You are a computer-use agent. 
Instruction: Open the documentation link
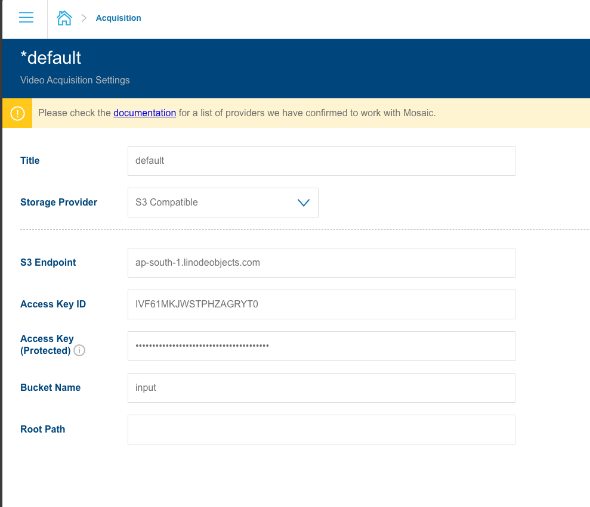(144, 113)
